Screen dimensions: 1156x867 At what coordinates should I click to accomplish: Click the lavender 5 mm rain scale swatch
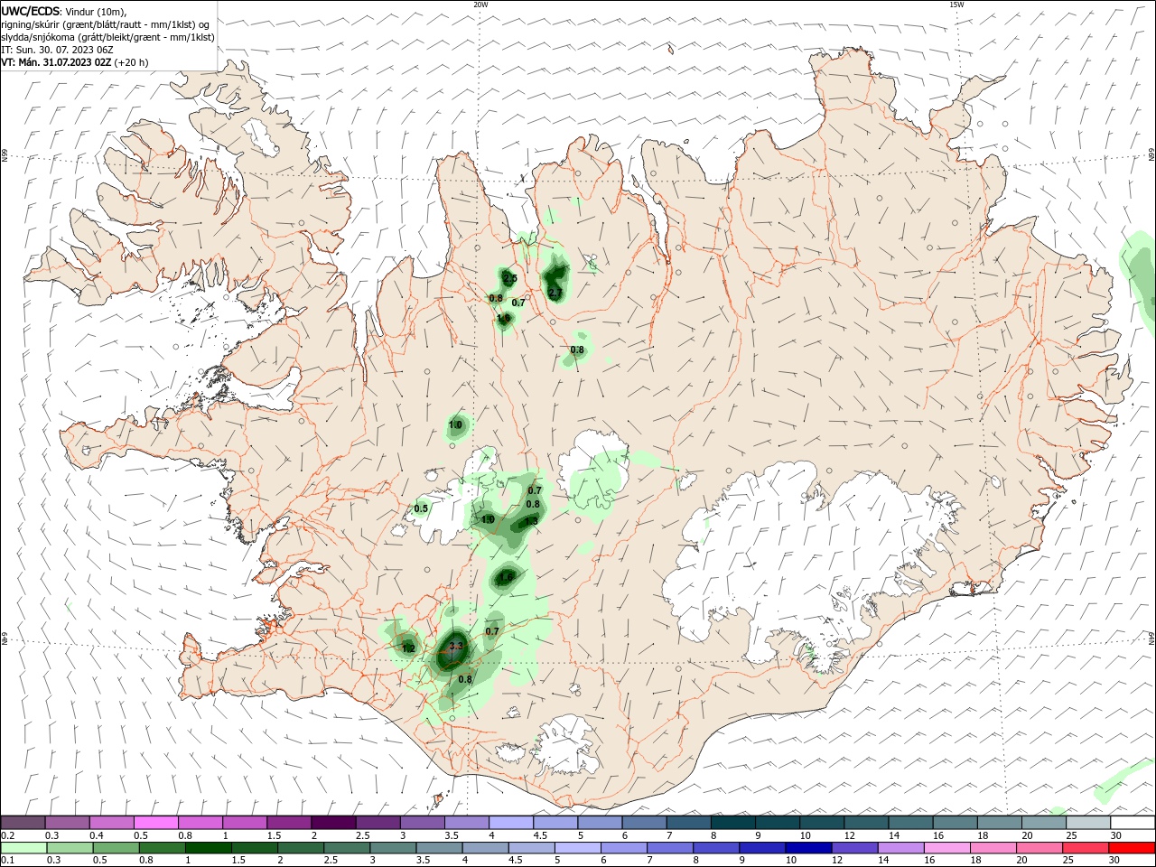[576, 848]
